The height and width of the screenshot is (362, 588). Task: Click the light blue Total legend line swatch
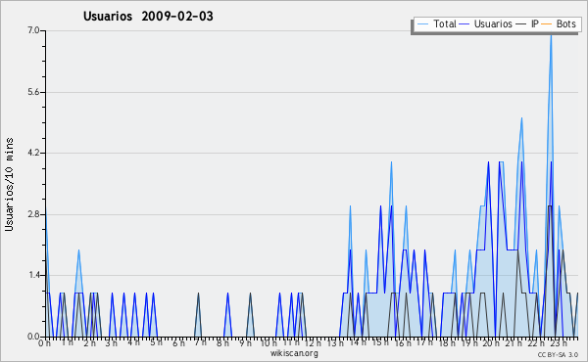pyautogui.click(x=422, y=24)
